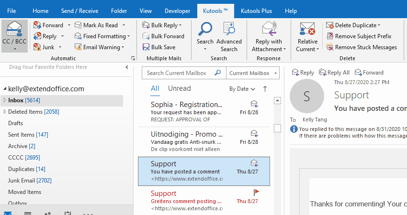Open Mark As Read dropdown arrow
The image size is (407, 215).
click(x=124, y=25)
